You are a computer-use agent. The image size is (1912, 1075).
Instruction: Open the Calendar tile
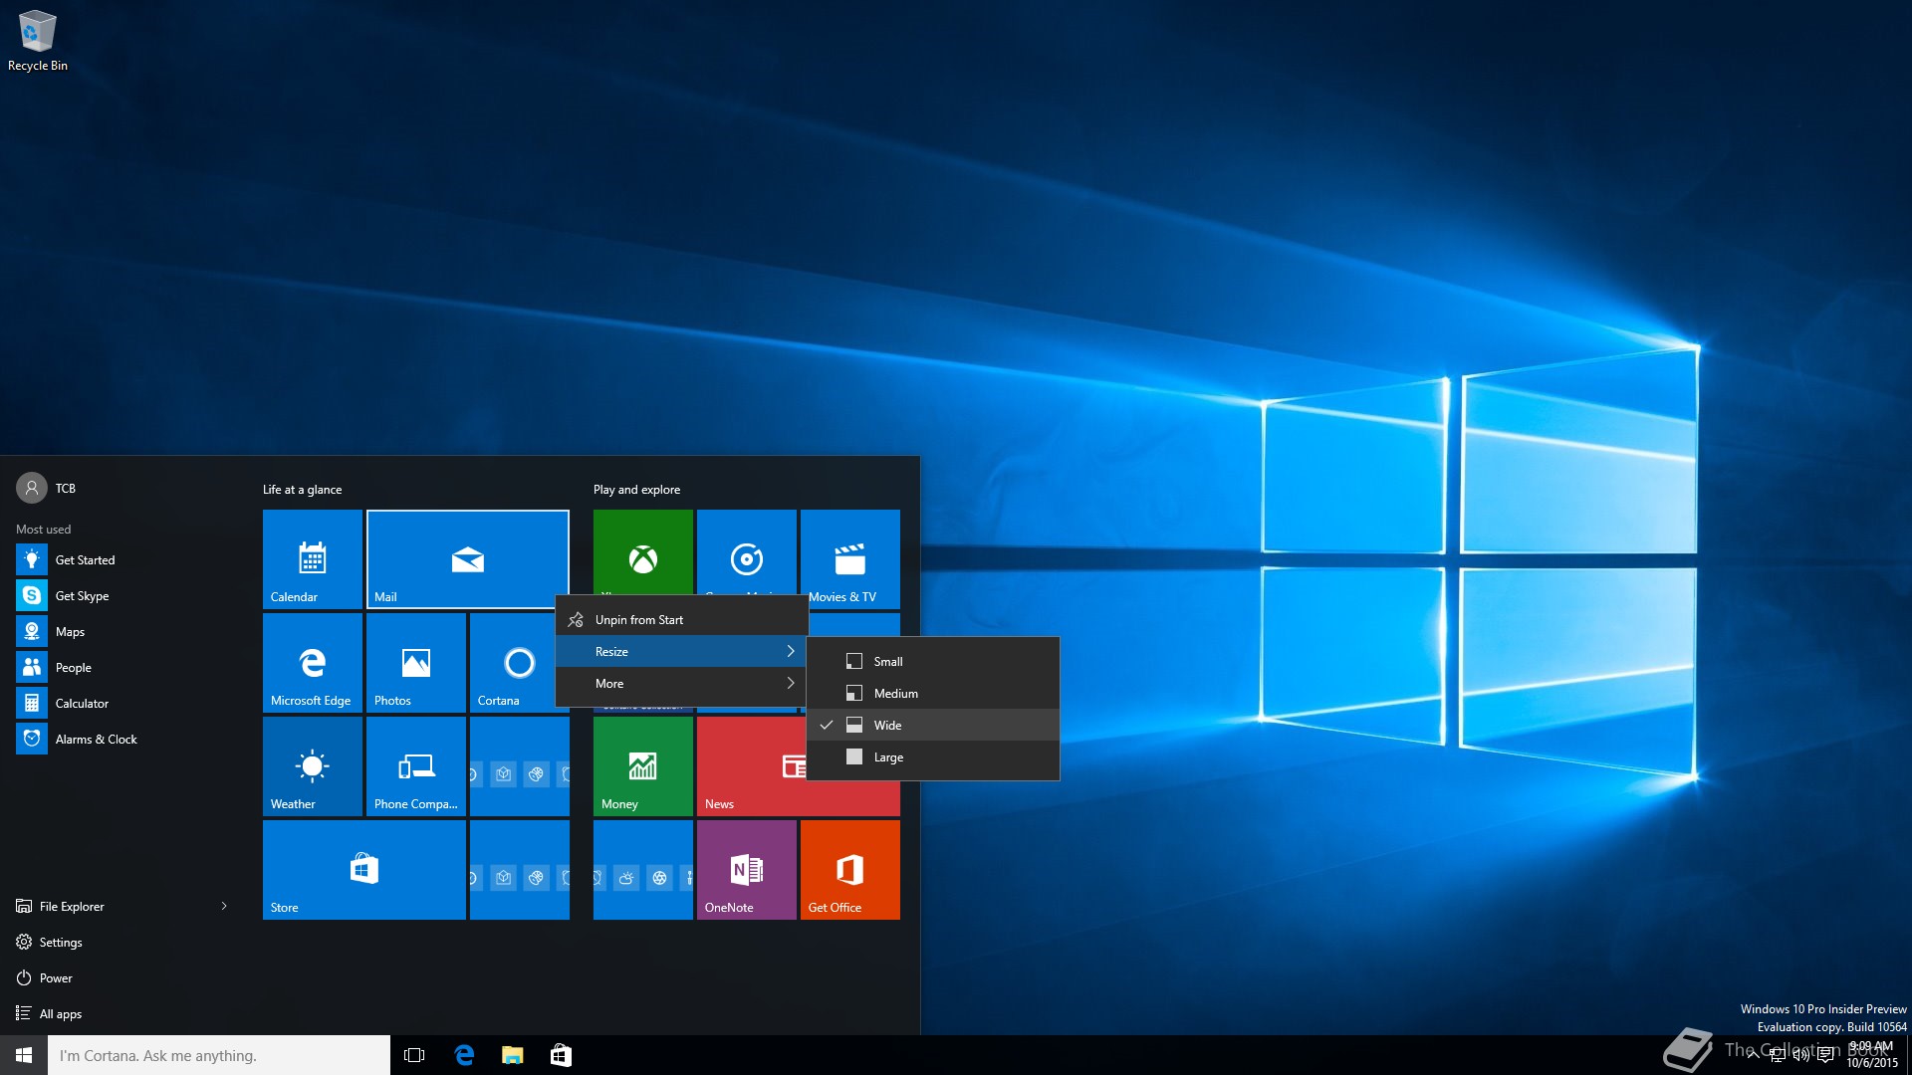(x=312, y=559)
